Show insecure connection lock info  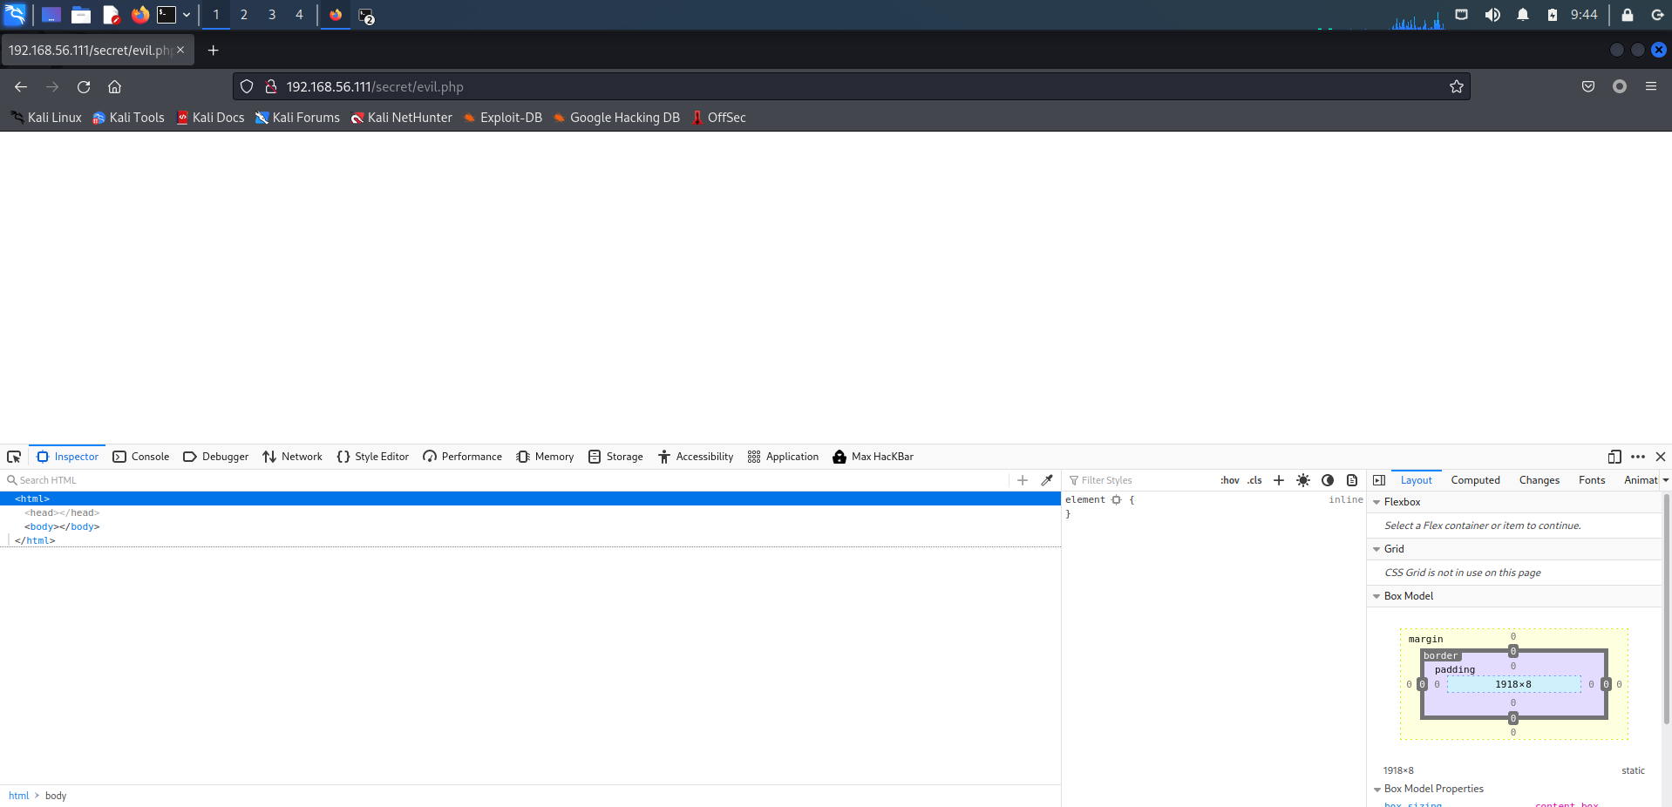(271, 86)
